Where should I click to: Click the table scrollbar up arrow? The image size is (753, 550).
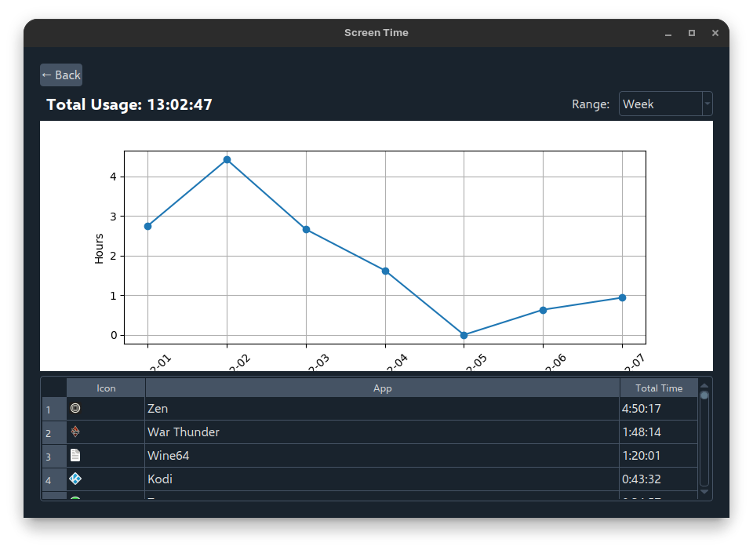pos(704,386)
